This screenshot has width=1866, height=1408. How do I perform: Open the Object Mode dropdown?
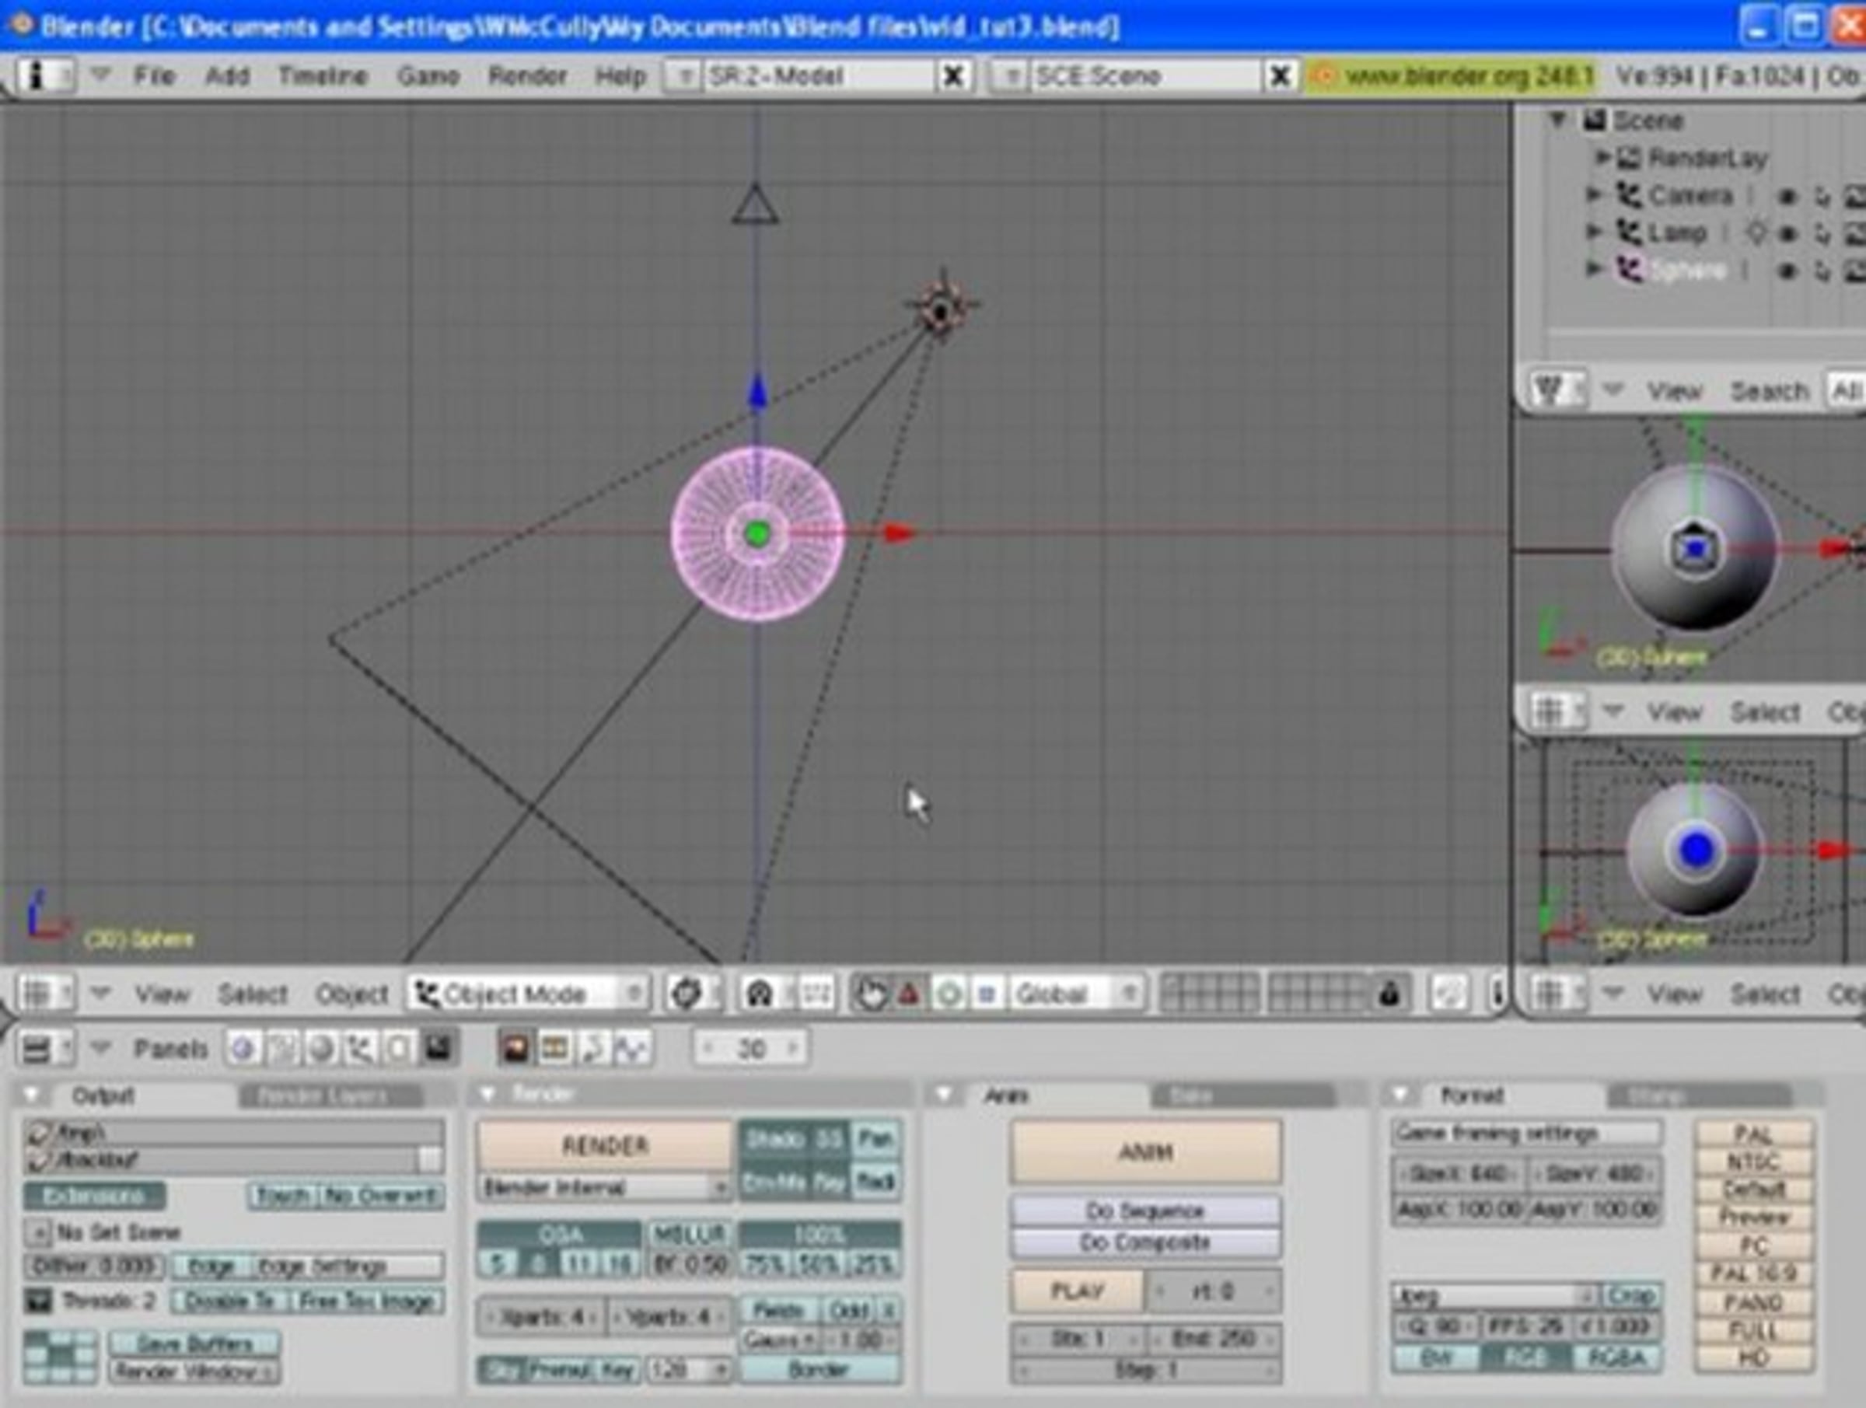click(529, 994)
